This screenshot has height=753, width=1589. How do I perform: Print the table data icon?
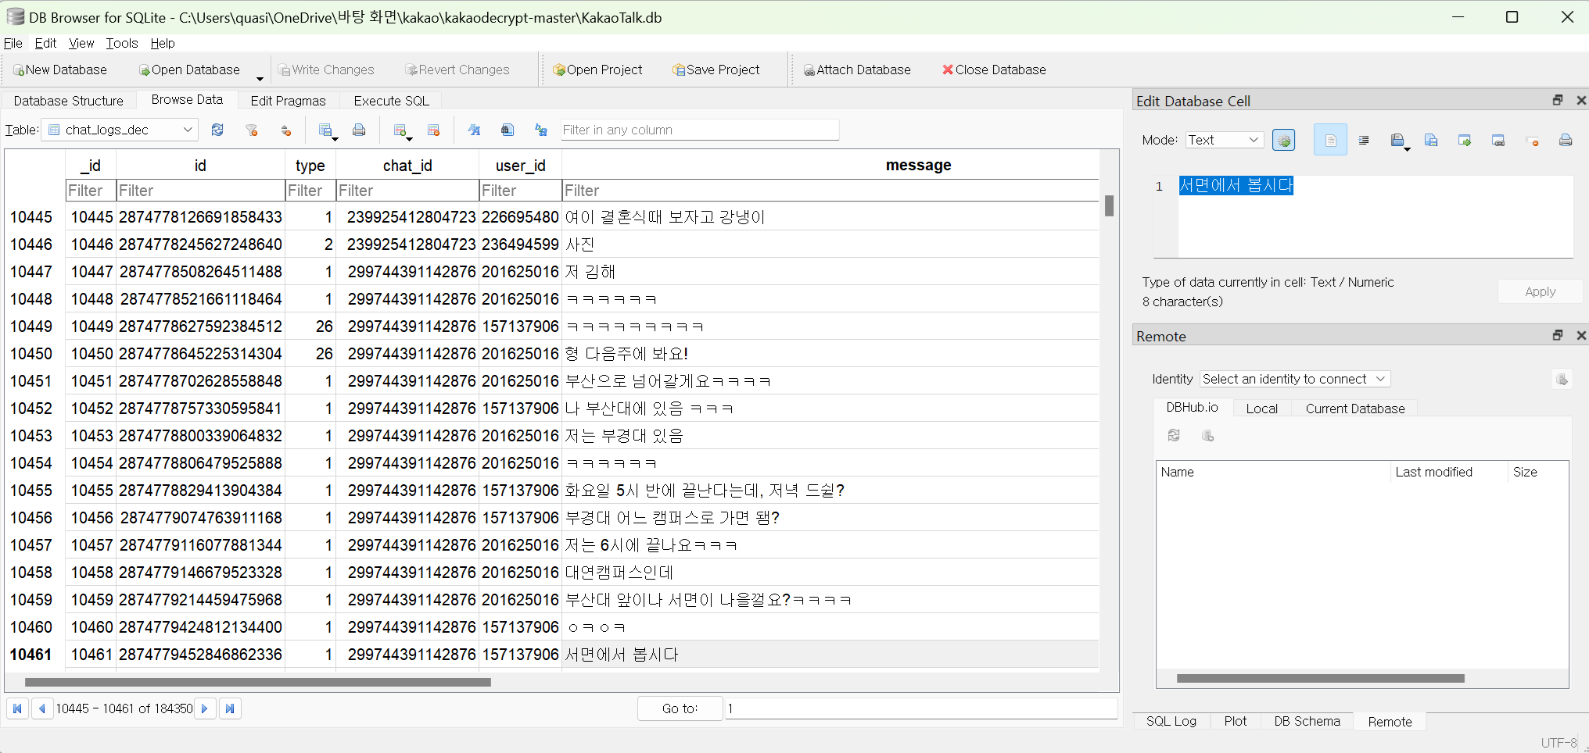(359, 130)
